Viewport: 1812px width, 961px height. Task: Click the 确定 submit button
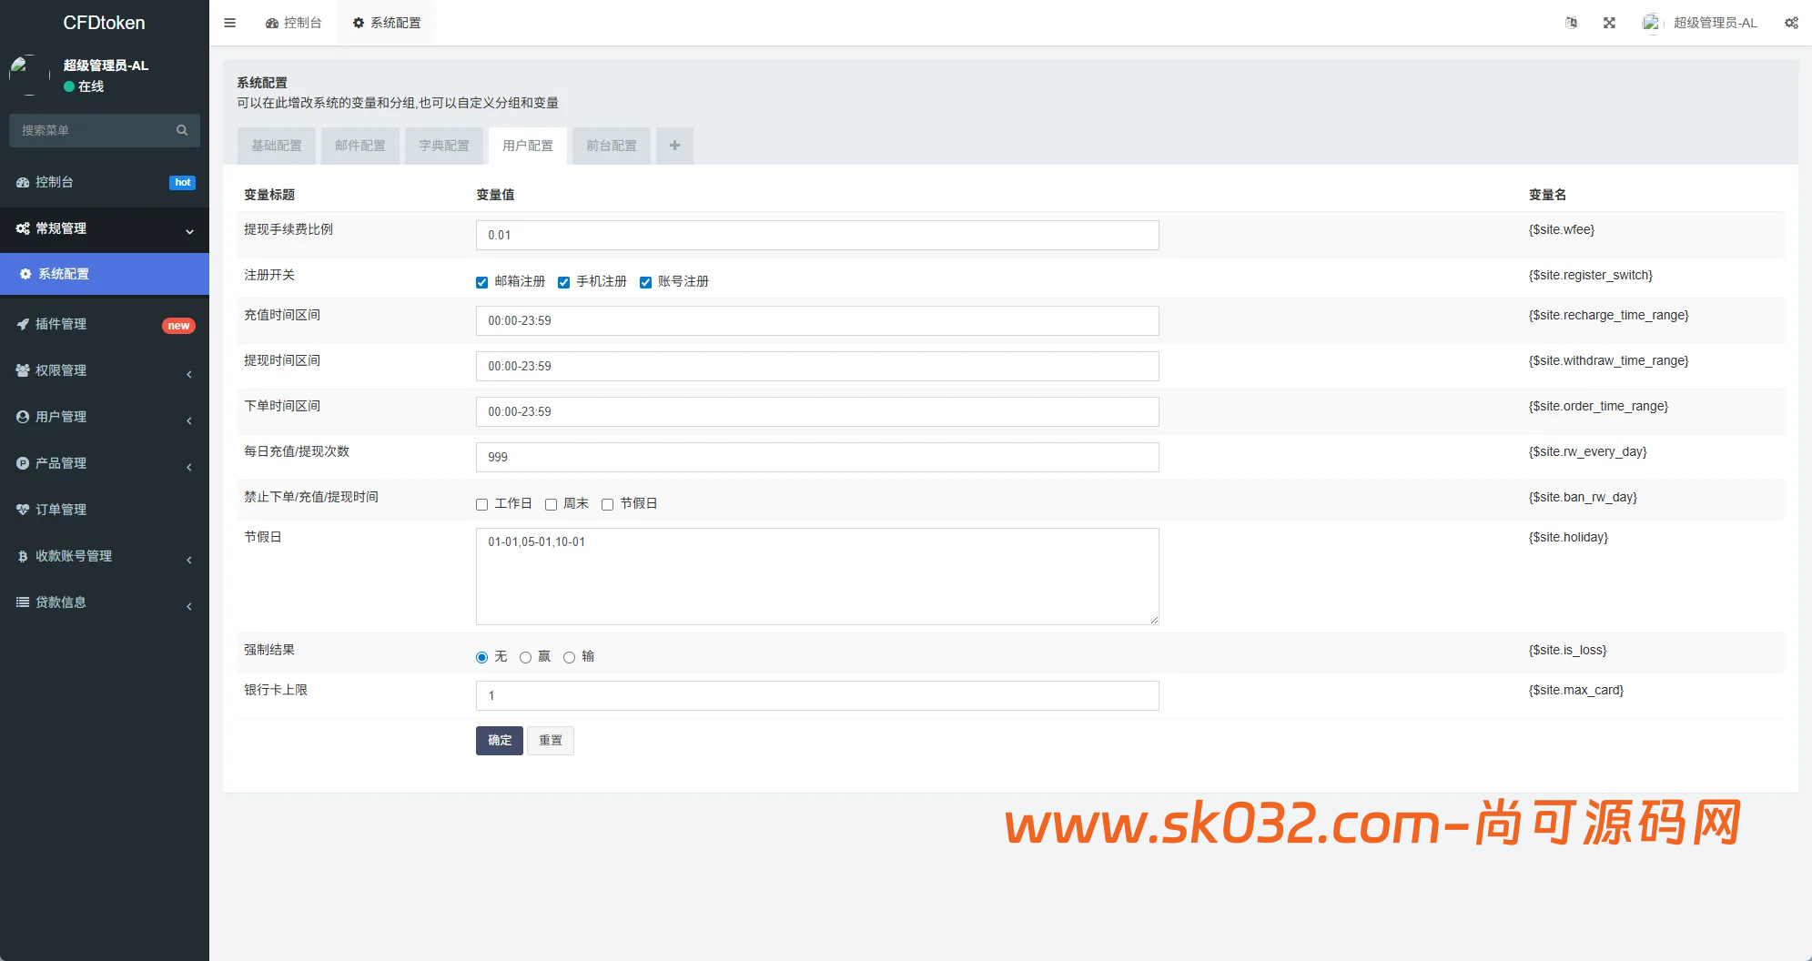pyautogui.click(x=500, y=741)
